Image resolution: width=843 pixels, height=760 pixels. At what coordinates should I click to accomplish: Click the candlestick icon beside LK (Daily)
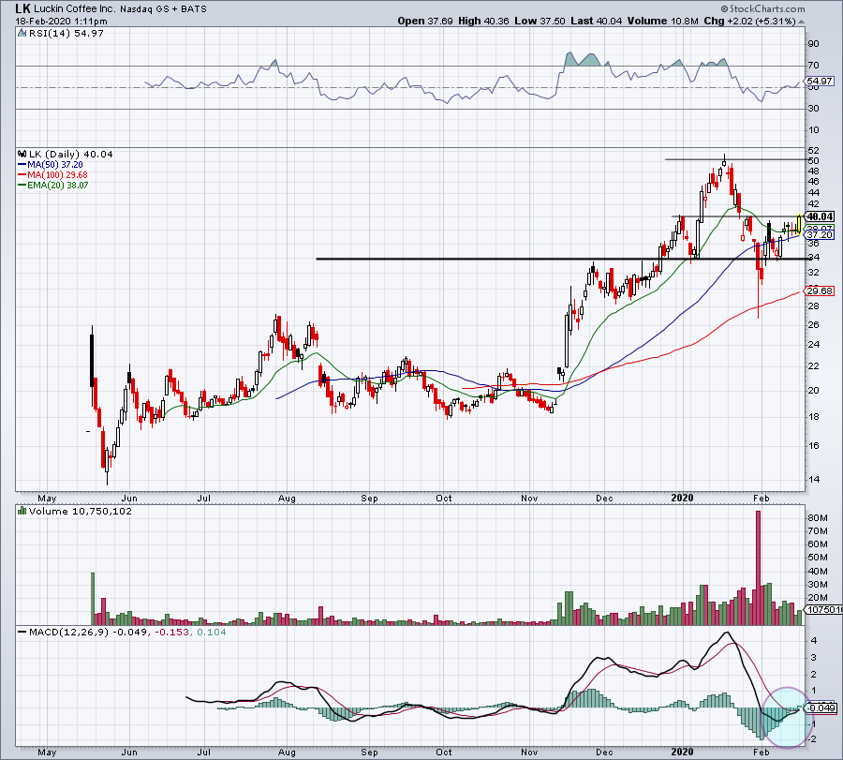coord(22,155)
